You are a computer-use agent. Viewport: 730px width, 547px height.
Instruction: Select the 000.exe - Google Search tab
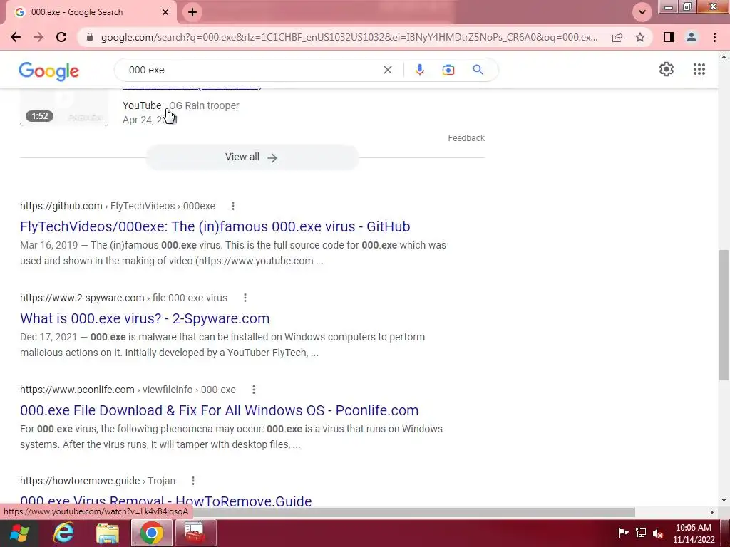pos(91,12)
